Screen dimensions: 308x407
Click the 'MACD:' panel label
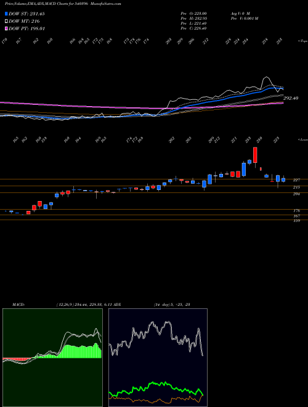tap(18, 305)
